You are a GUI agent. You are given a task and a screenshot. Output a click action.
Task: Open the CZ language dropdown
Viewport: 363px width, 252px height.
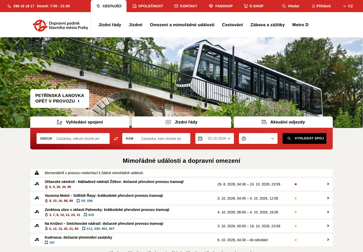348,6
